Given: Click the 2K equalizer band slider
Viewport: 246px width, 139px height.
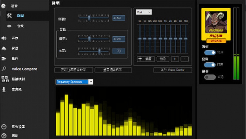Looking at the screenshot, I should coord(170,39).
